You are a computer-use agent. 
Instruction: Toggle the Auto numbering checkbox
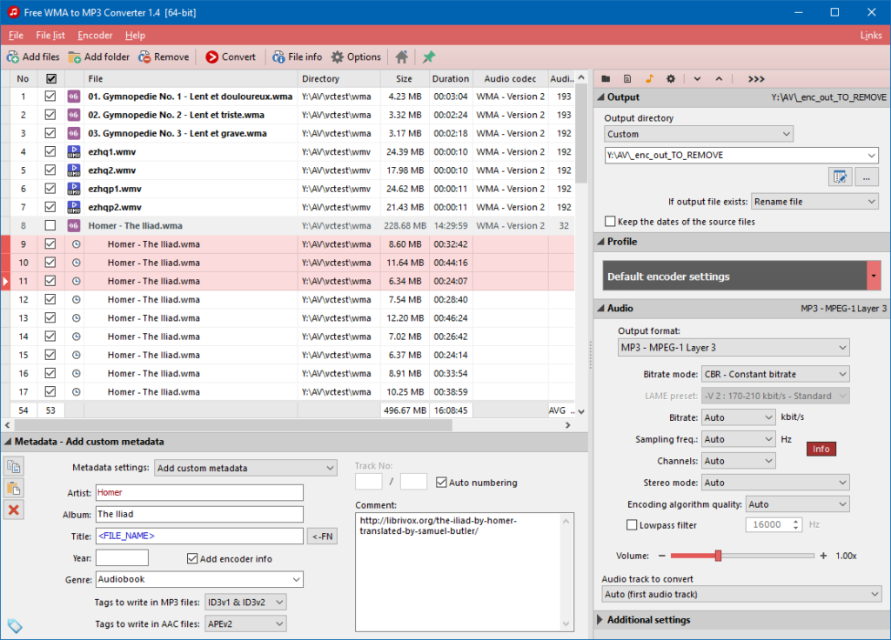(441, 483)
